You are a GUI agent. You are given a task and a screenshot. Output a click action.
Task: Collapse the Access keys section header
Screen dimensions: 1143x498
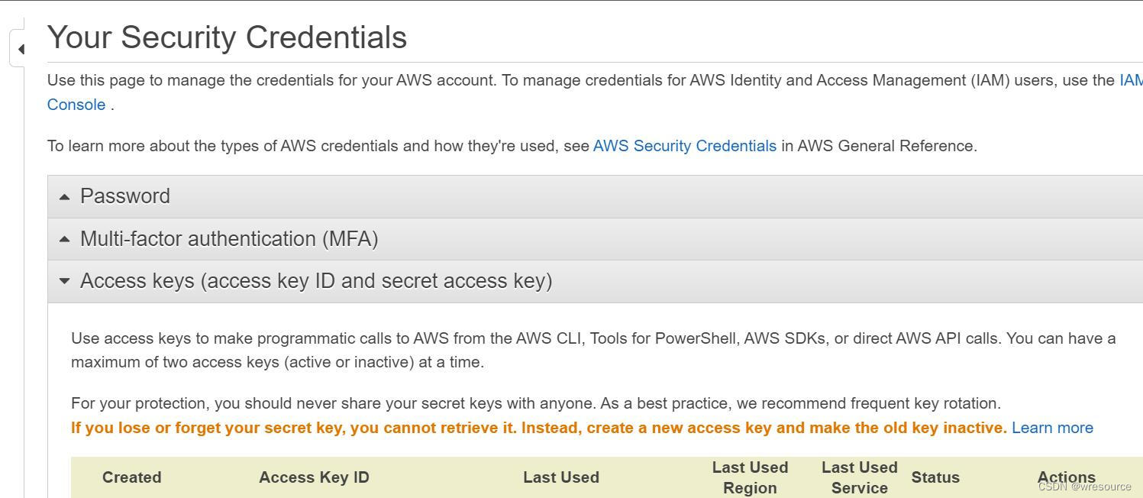point(316,281)
